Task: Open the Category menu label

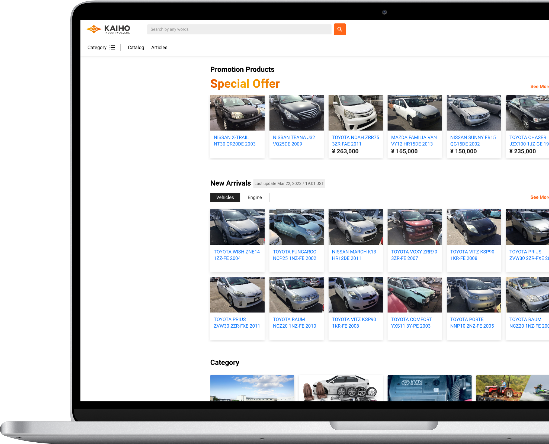Action: click(x=97, y=47)
